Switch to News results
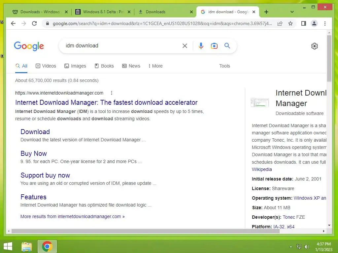 [131, 66]
